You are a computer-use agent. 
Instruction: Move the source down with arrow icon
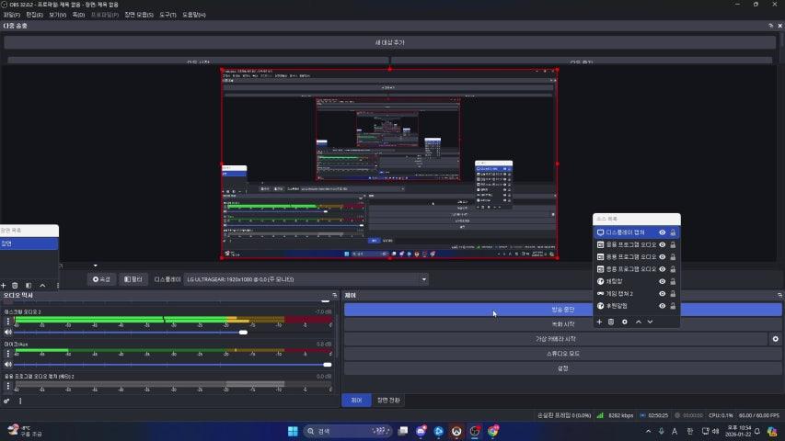(x=650, y=322)
